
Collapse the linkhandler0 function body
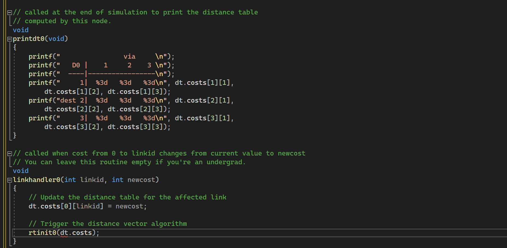(10, 180)
